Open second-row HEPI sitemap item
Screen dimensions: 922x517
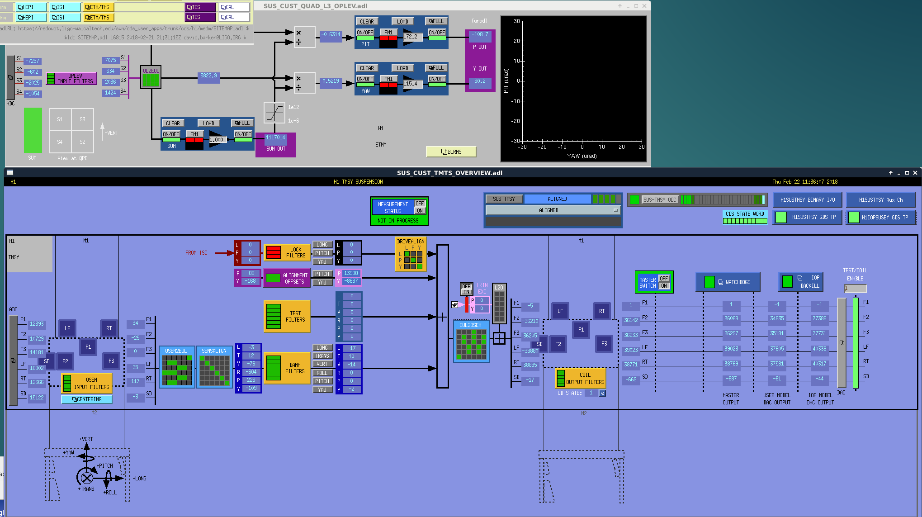tap(31, 17)
